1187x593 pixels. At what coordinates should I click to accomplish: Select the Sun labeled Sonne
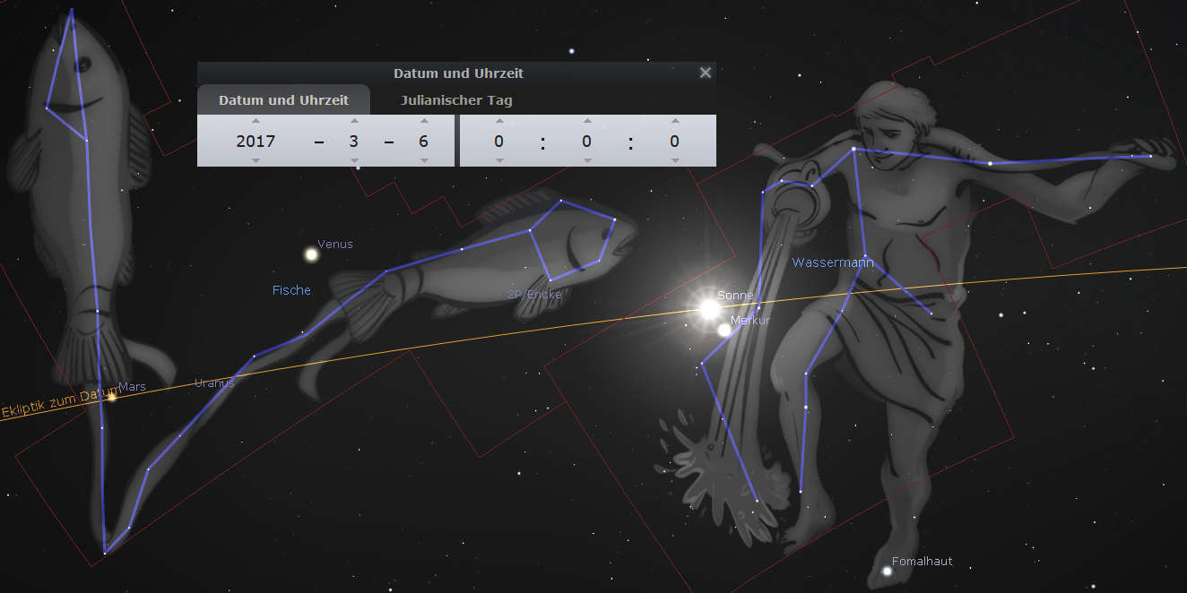pos(708,309)
